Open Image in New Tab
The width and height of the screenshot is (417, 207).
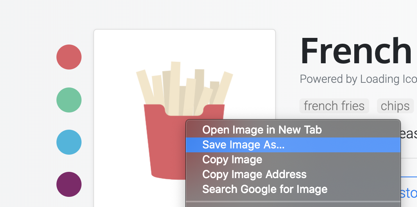point(262,130)
